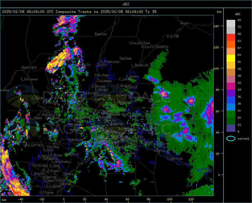Viewport: 252px width, 203px height.
Task: Select the light gray 70-80 dBZ swatch
Action: (x=231, y=23)
